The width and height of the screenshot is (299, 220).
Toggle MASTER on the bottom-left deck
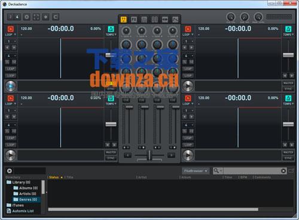point(111,152)
